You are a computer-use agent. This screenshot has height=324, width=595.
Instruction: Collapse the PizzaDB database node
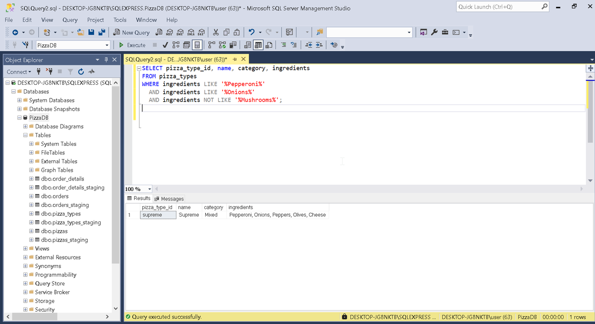pos(19,118)
